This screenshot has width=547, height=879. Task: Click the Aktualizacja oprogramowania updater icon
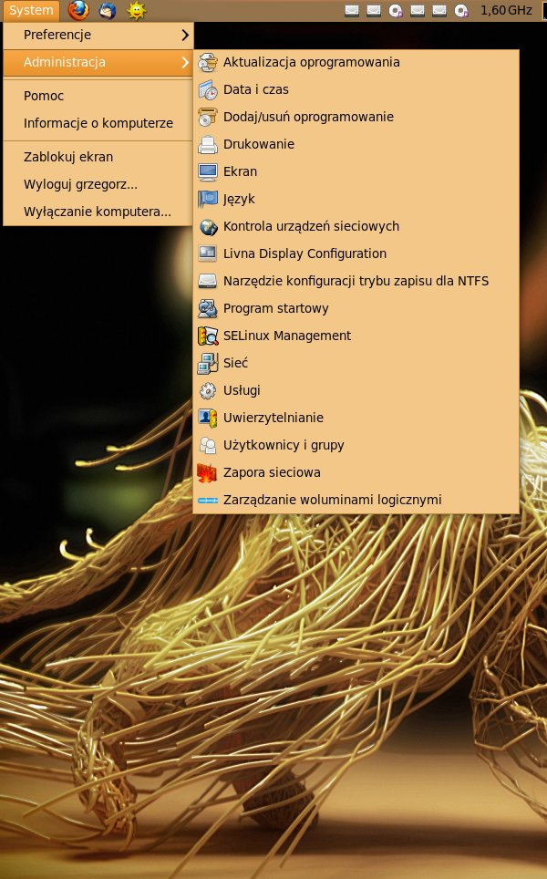(207, 62)
